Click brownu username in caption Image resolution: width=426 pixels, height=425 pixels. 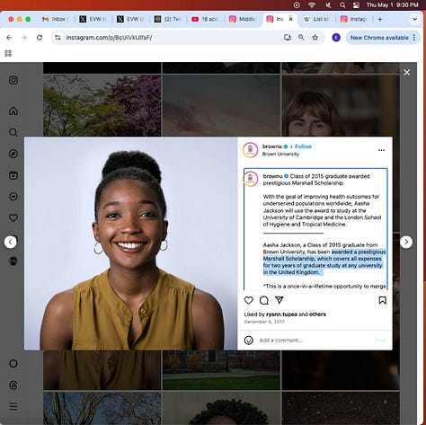click(x=272, y=176)
